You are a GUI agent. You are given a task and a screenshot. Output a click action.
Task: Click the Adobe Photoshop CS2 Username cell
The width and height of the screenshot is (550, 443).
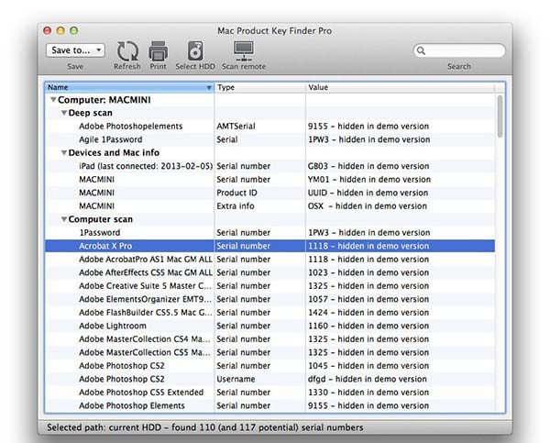pos(236,379)
